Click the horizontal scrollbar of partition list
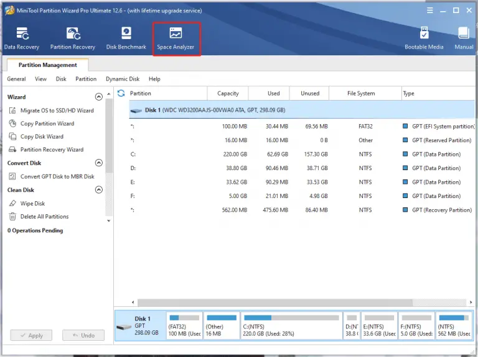478x357 pixels. coord(275,302)
